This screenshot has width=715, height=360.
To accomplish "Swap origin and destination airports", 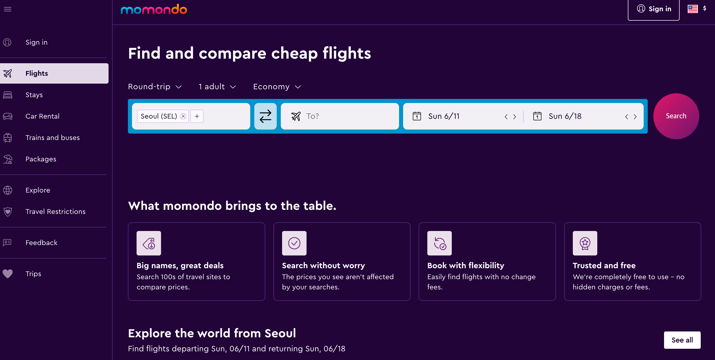I will coord(265,116).
